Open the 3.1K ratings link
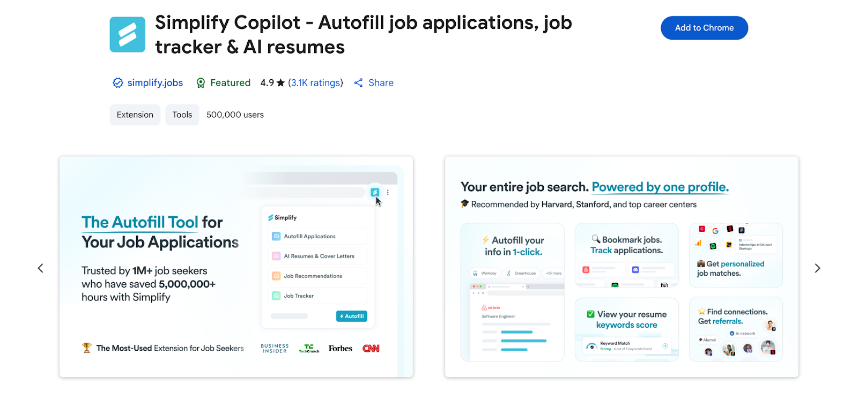858x393 pixels. pyautogui.click(x=315, y=83)
